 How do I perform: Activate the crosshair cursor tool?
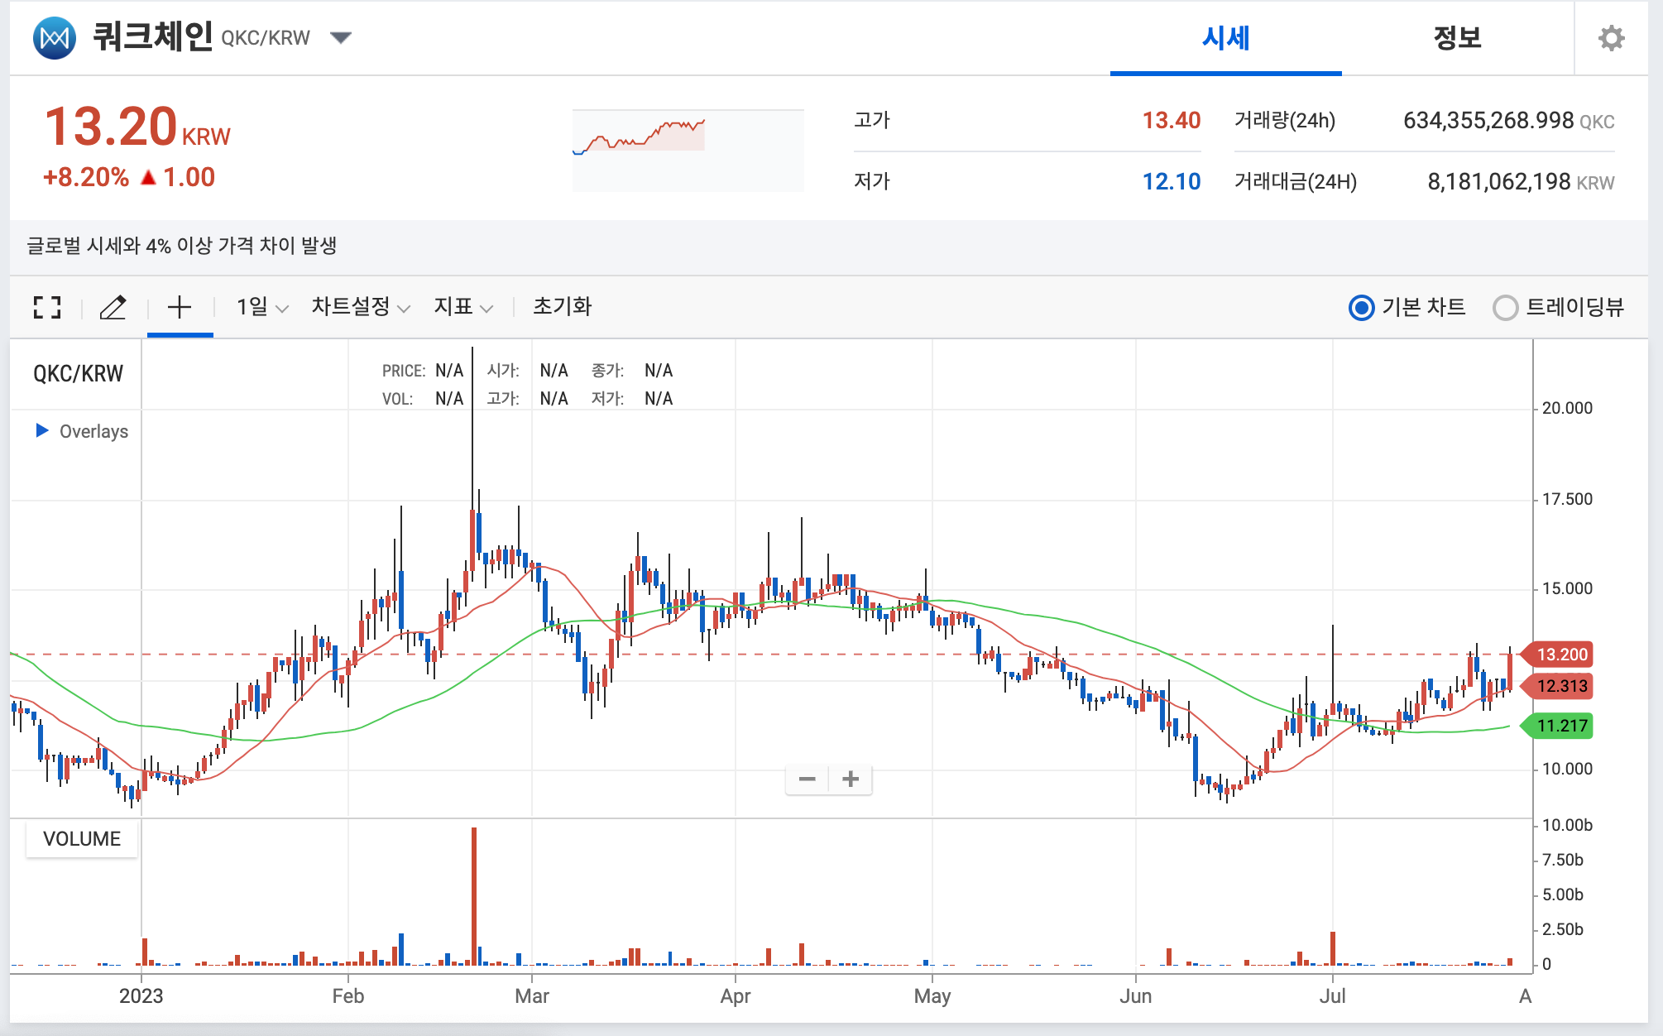[x=180, y=307]
